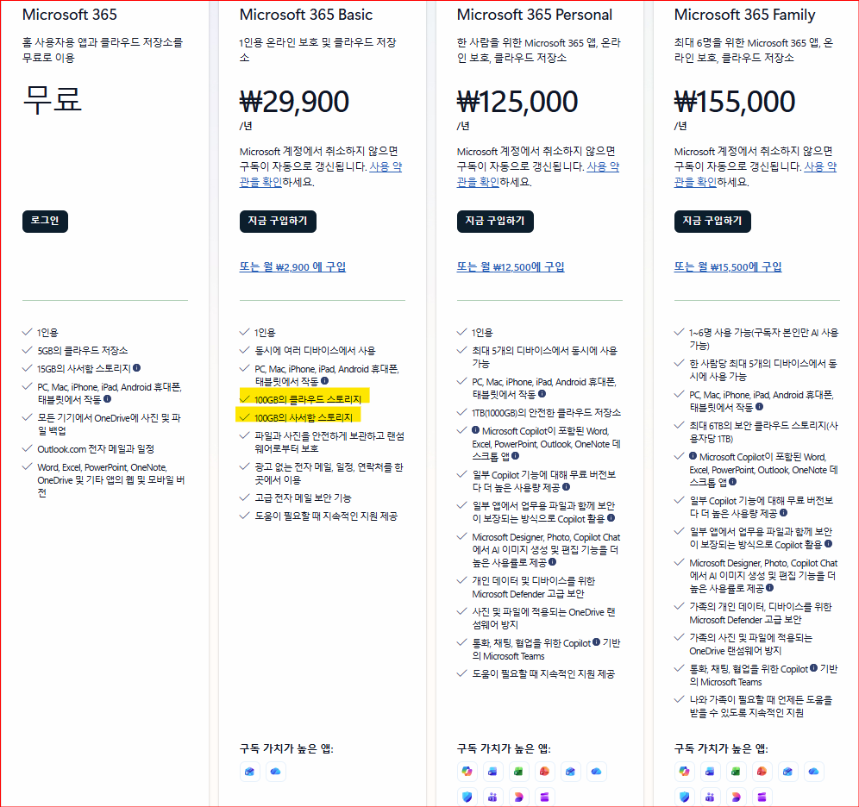Open info icon after 태블릿에서 작동 in Personal plan
Image resolution: width=859 pixels, height=807 pixels.
pos(542,393)
